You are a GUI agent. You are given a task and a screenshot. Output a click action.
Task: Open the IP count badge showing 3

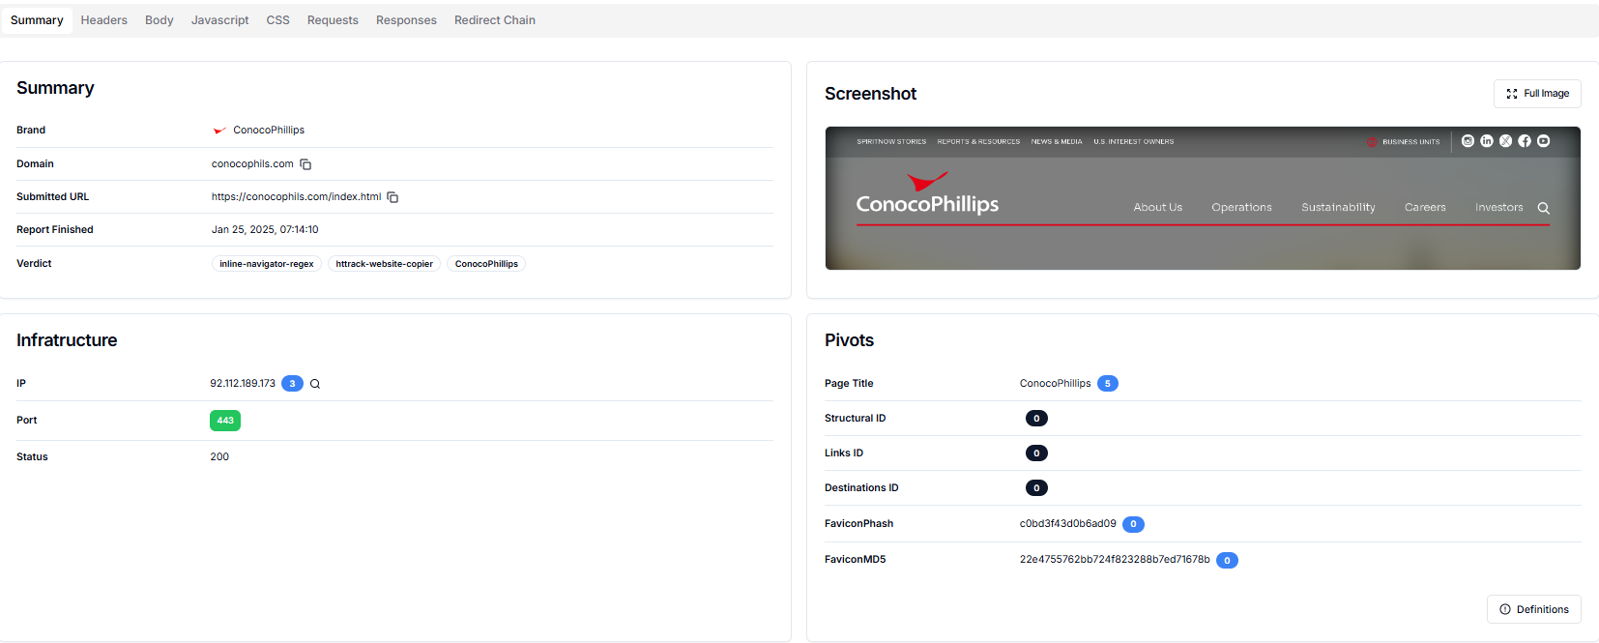(x=292, y=384)
